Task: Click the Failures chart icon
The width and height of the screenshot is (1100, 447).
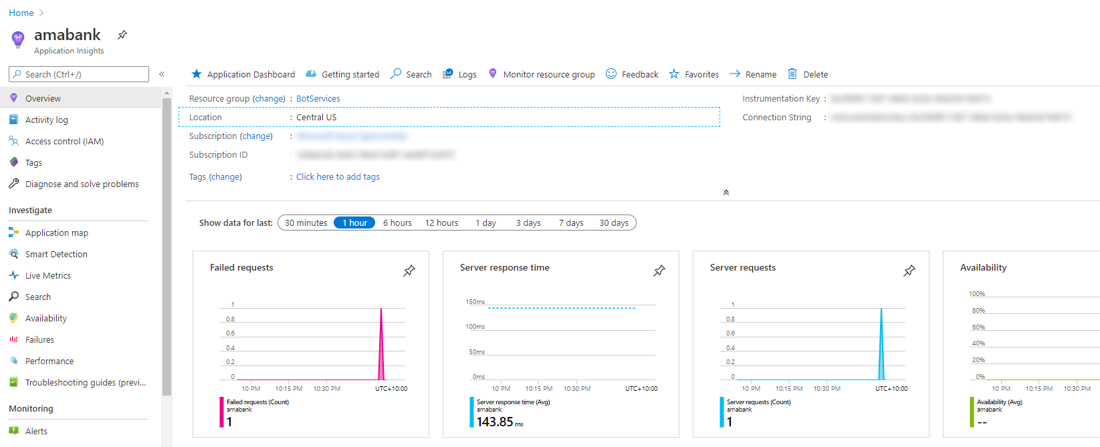Action: [13, 339]
